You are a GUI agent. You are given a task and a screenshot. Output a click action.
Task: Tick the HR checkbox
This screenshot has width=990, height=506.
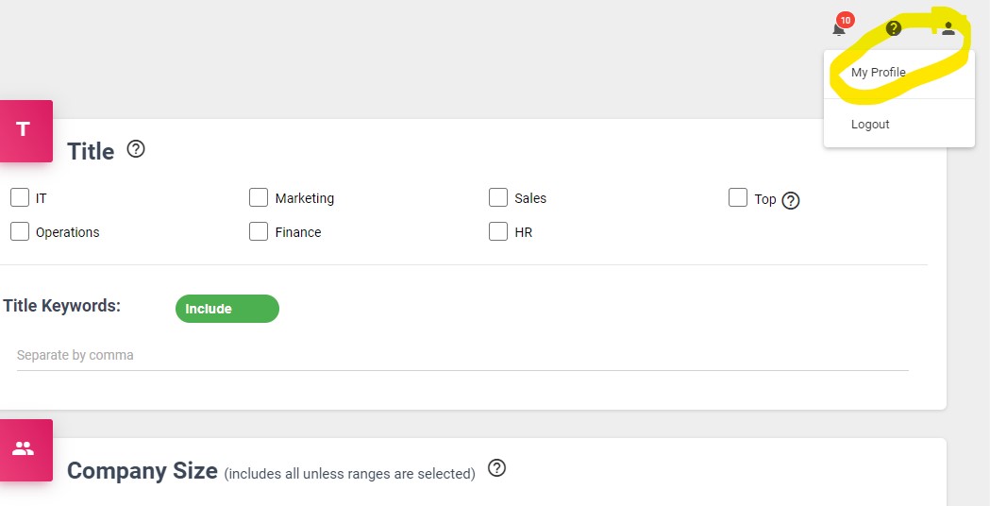coord(498,231)
